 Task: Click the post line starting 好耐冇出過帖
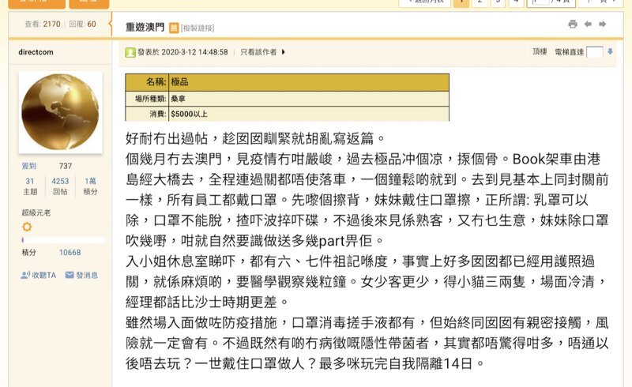(254, 138)
